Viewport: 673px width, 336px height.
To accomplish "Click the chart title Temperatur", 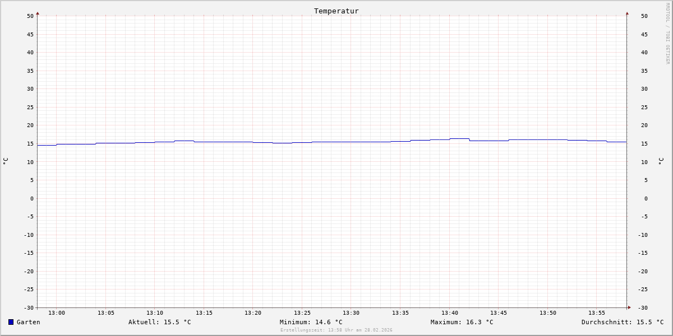I will click(336, 11).
